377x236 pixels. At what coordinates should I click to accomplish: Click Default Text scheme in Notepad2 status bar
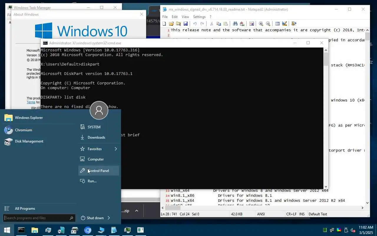pyautogui.click(x=318, y=214)
